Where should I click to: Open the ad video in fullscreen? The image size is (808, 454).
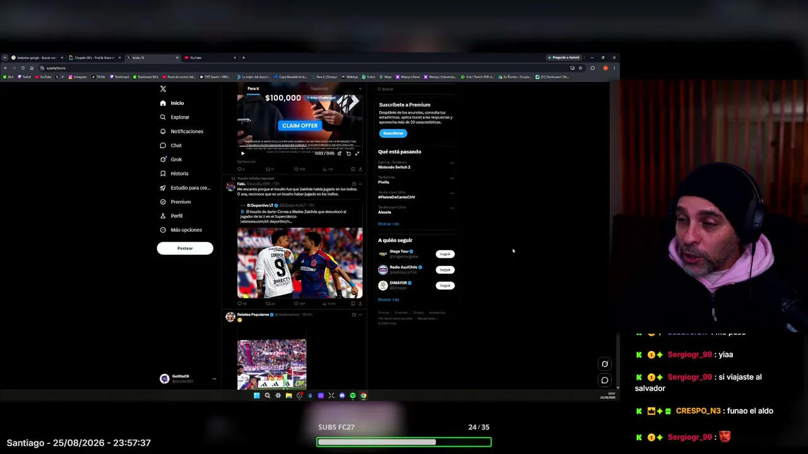tap(357, 153)
